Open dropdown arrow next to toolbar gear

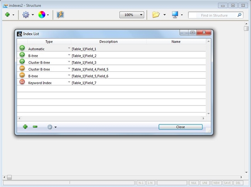(x=33, y=15)
